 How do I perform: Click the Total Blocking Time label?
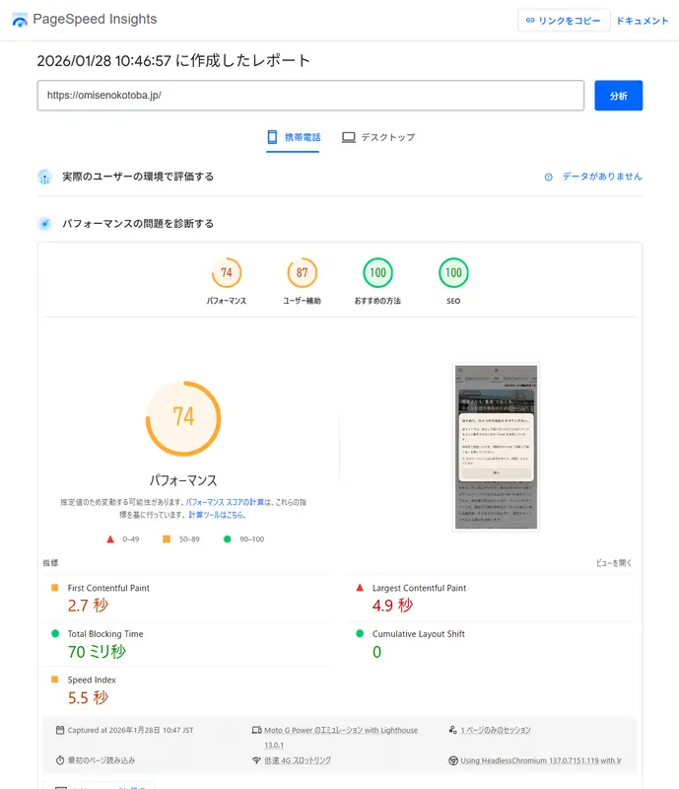[105, 634]
